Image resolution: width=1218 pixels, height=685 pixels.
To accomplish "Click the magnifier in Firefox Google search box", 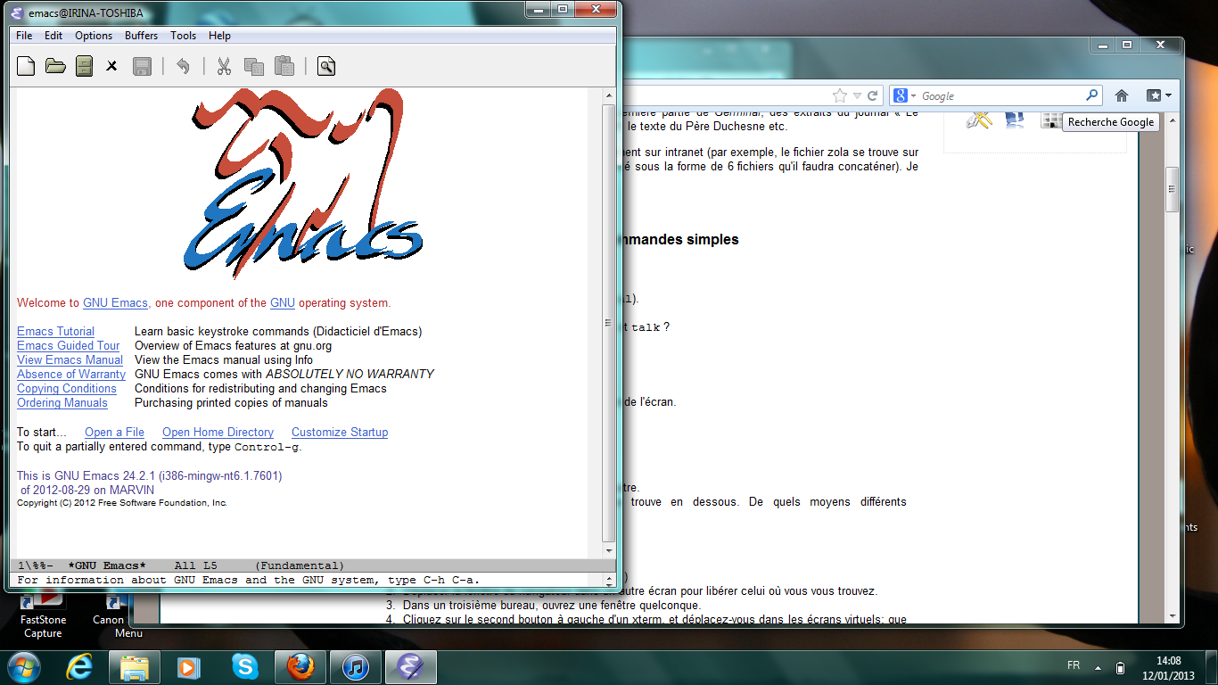I will tap(1091, 95).
